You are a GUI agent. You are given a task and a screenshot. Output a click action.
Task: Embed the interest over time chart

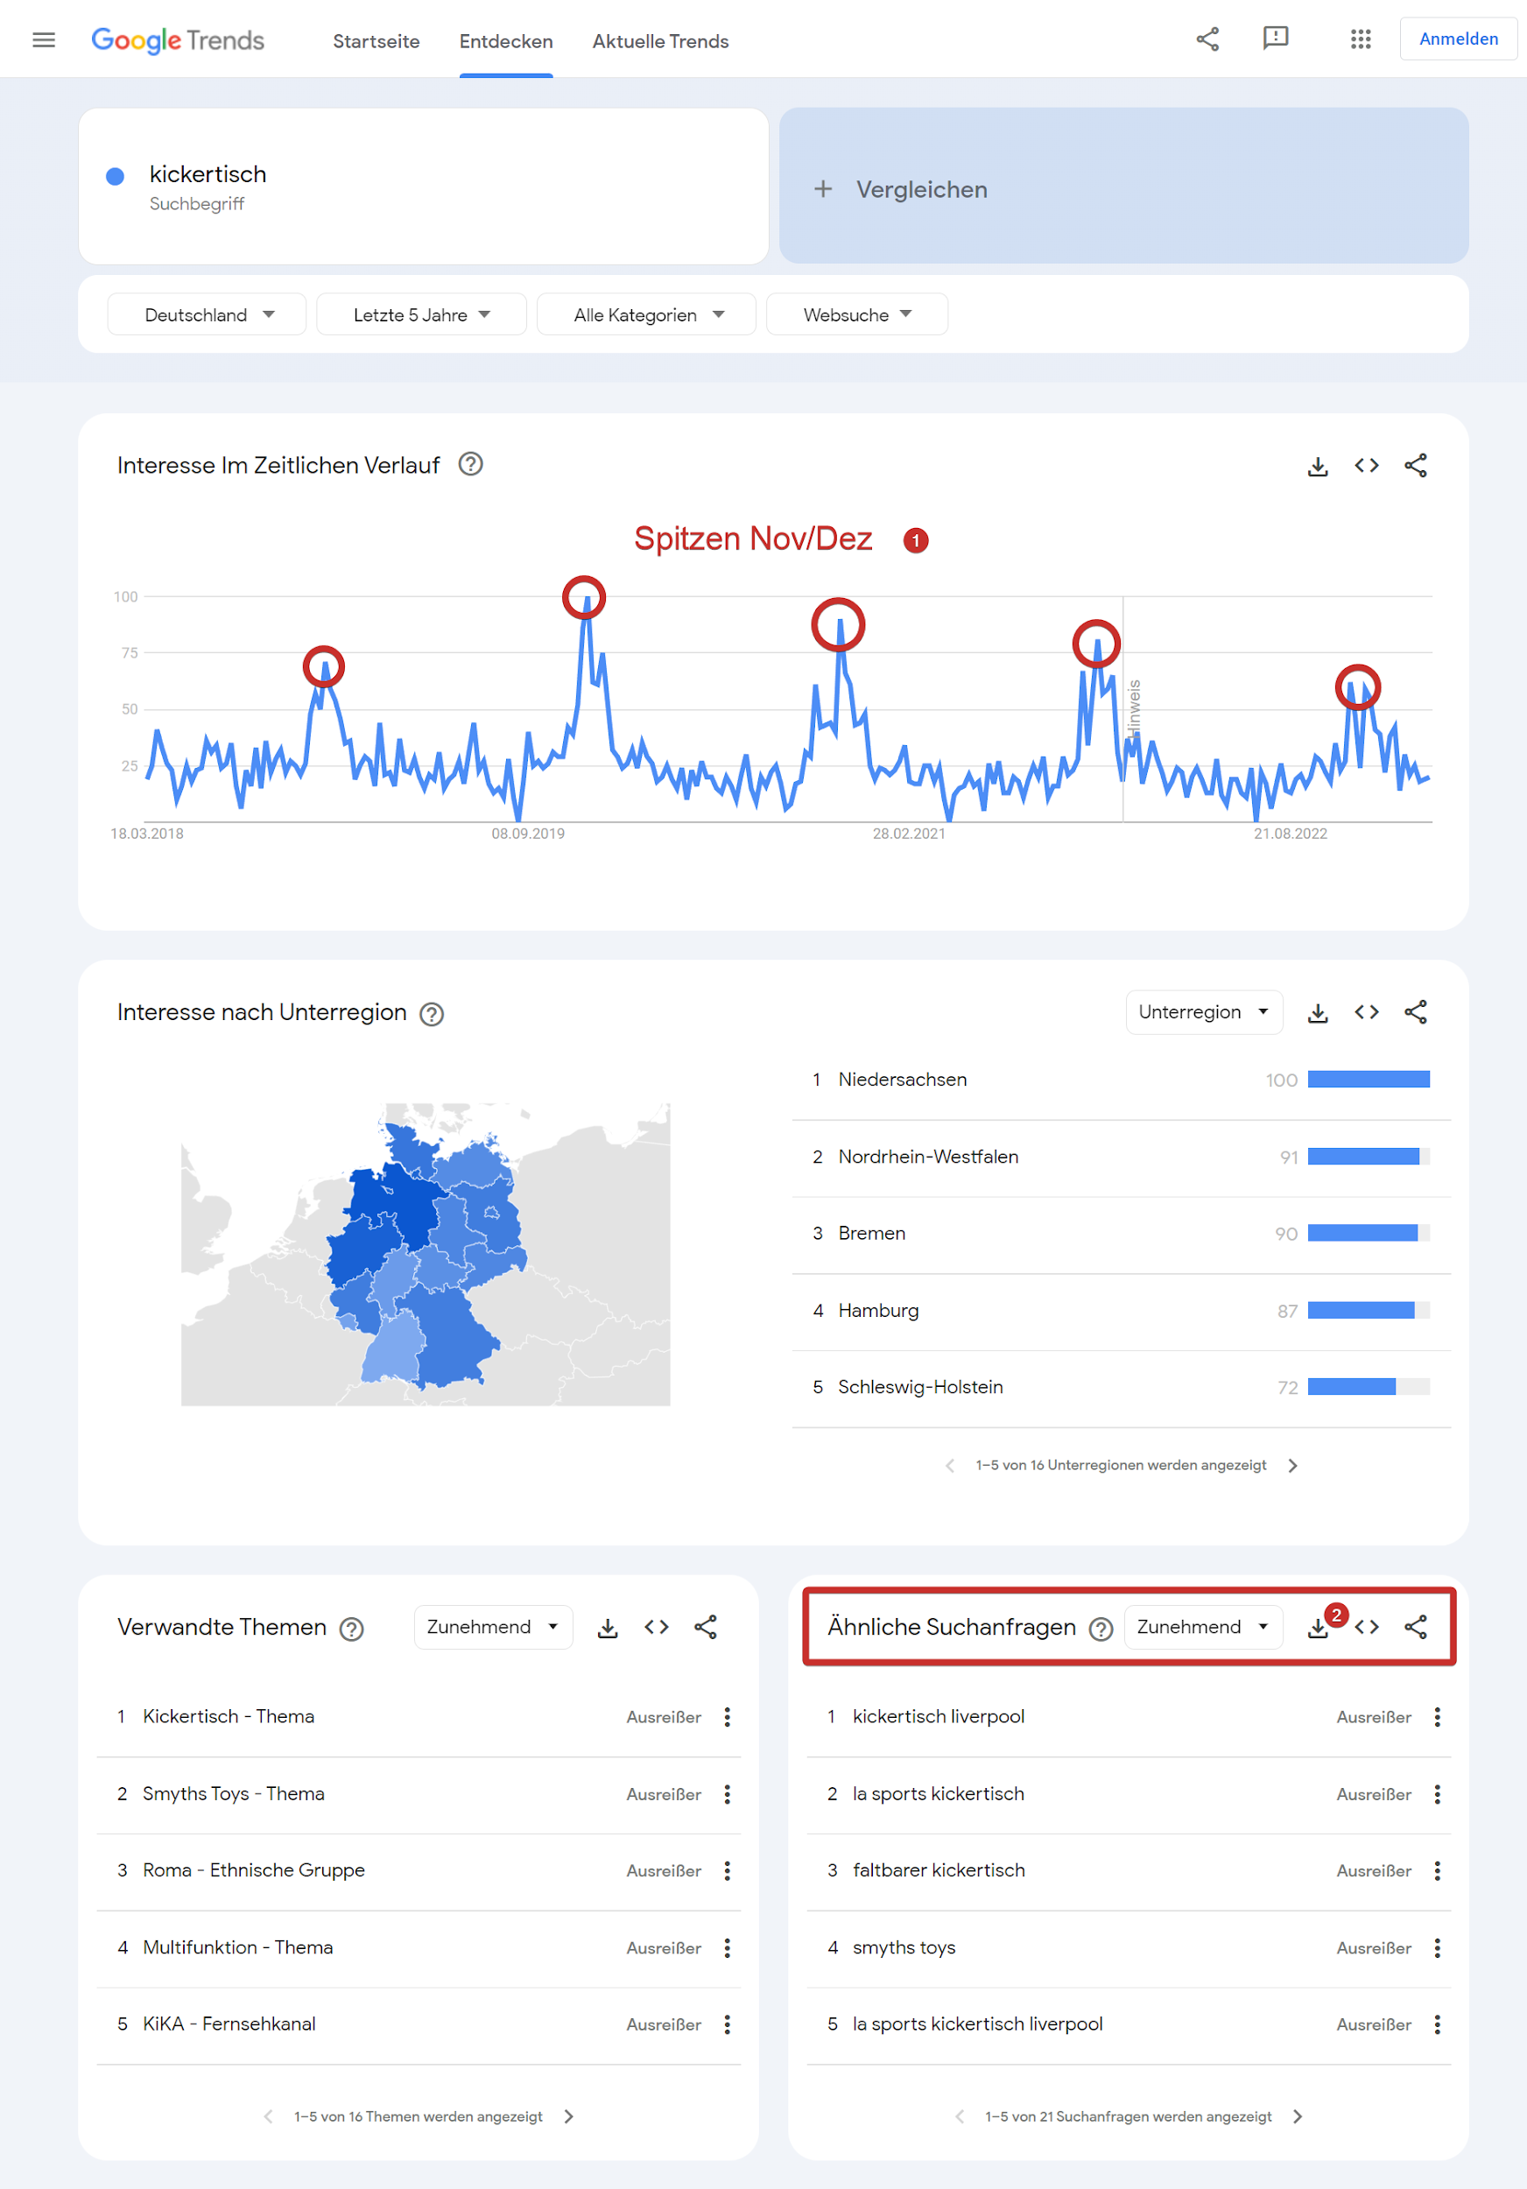click(1367, 465)
